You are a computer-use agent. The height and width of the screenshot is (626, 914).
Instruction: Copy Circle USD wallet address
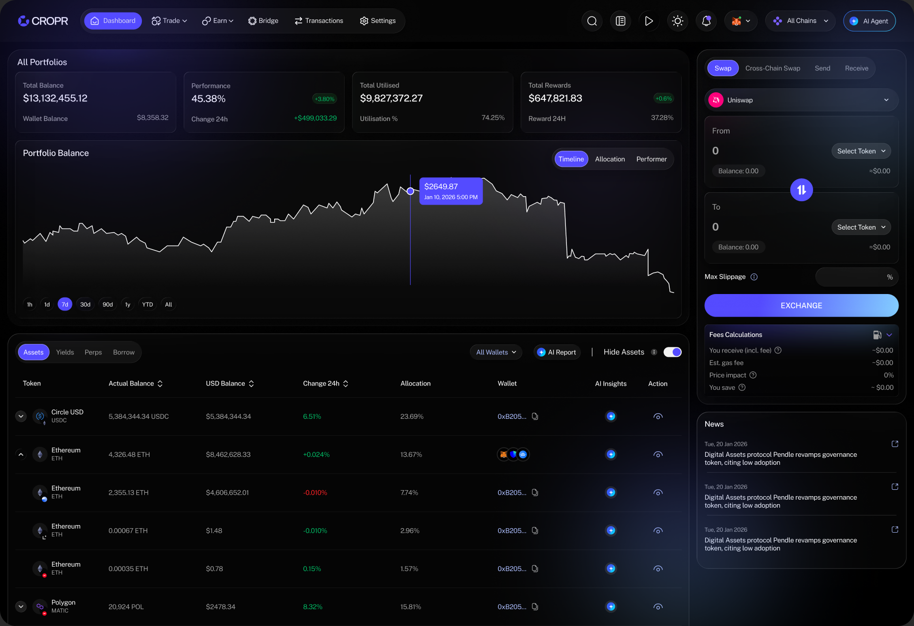coord(535,416)
